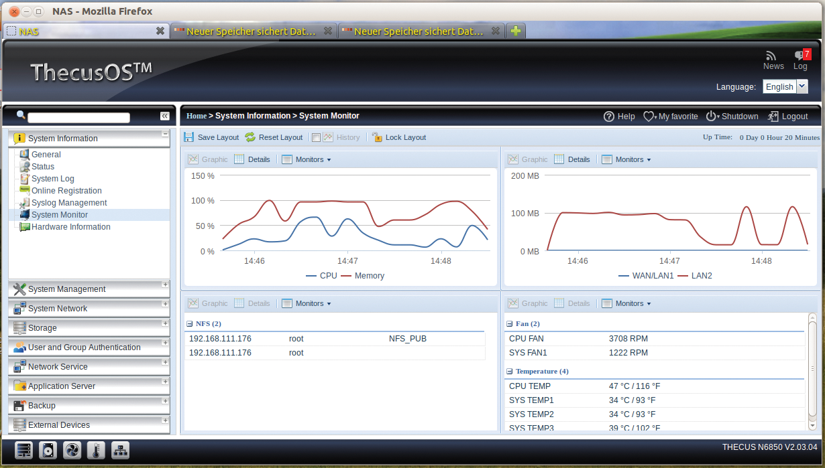The height and width of the screenshot is (468, 825).
Task: Switch the CPU panel to Details view
Action: click(x=258, y=159)
